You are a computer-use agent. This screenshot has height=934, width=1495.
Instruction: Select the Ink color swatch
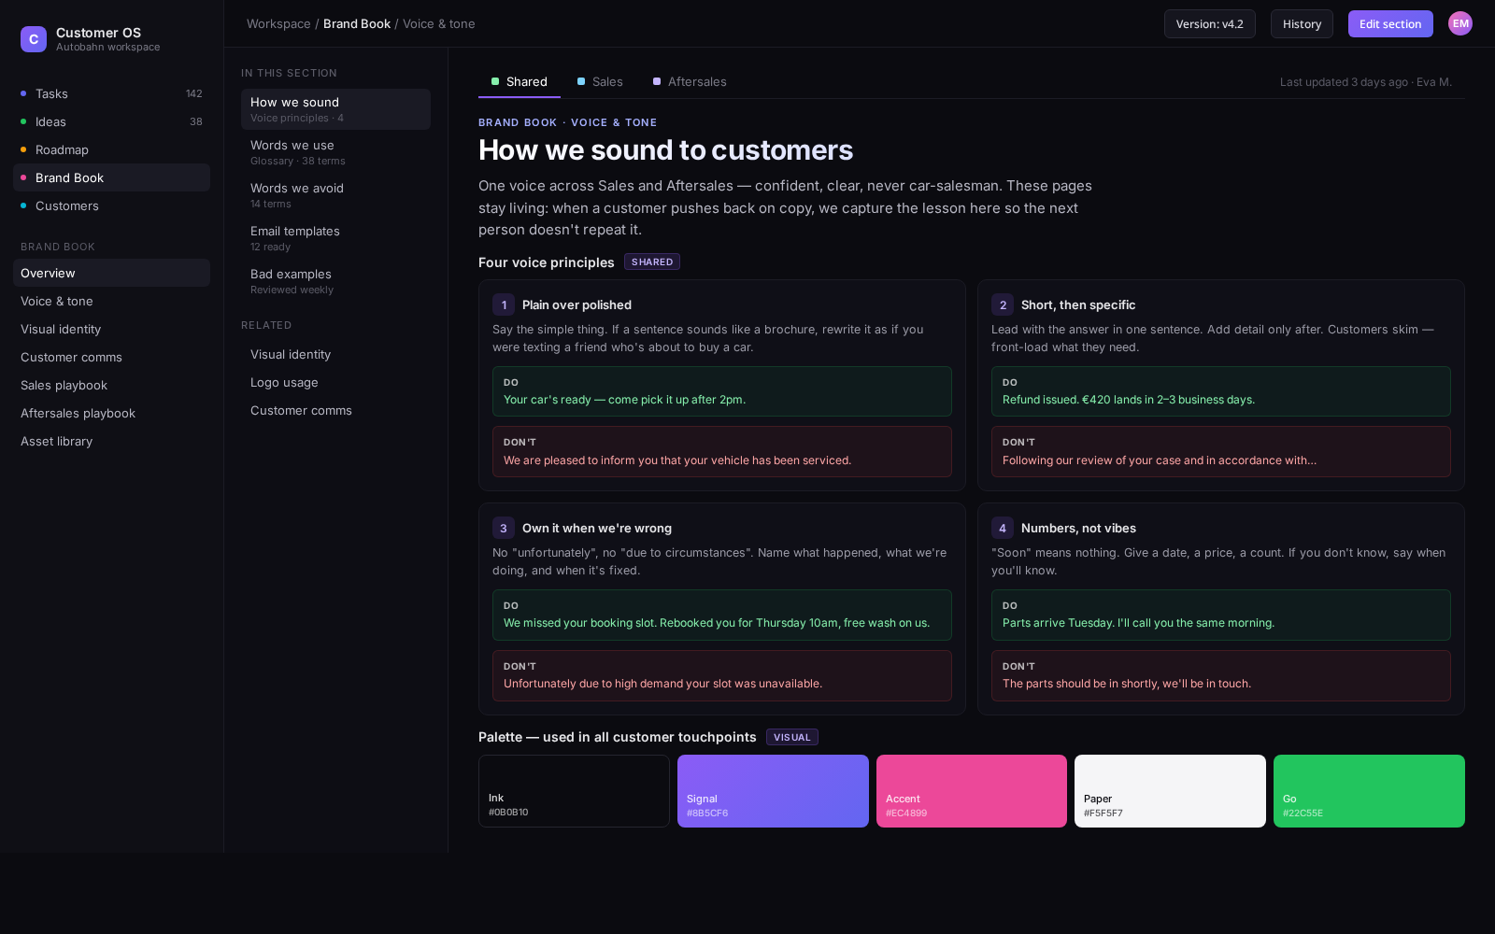(574, 791)
